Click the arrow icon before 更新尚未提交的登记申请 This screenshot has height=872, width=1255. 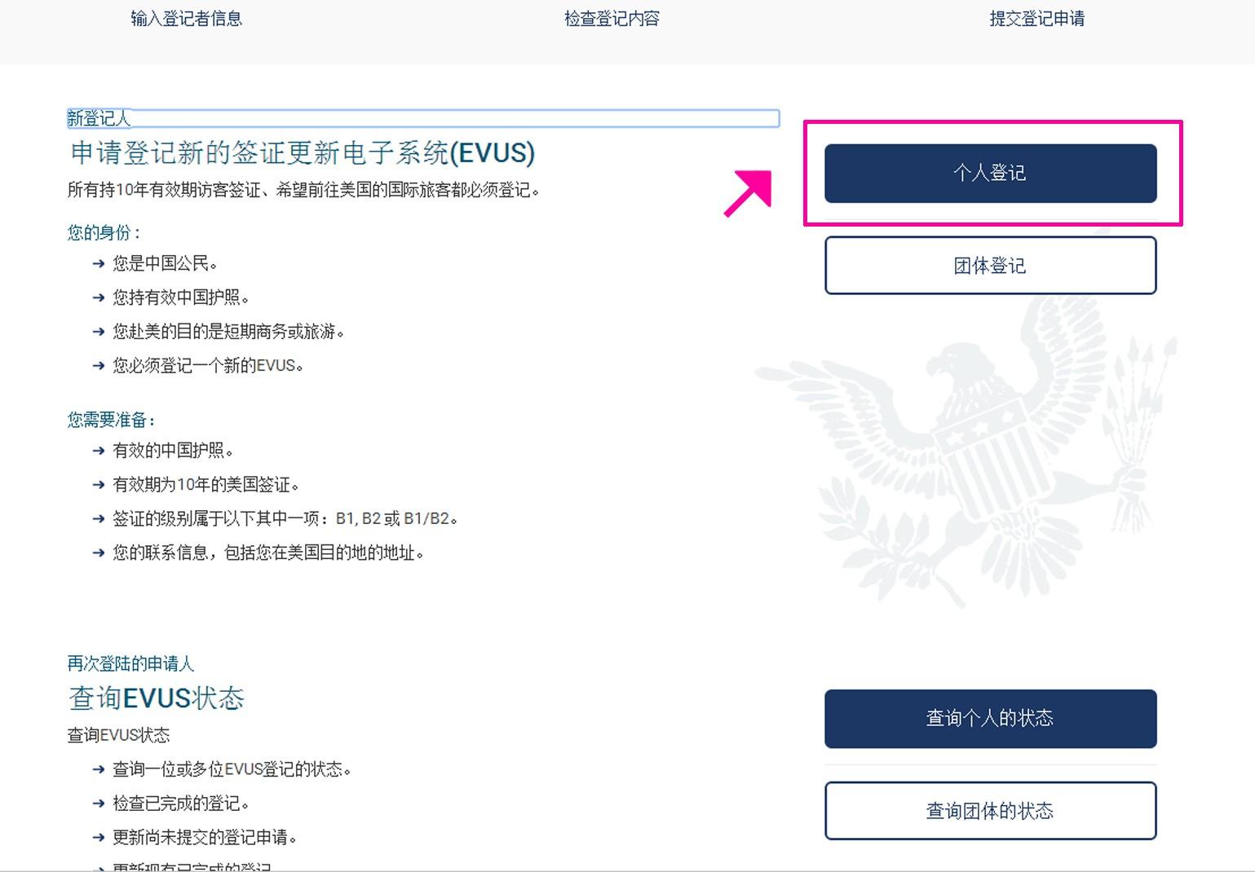(x=97, y=836)
